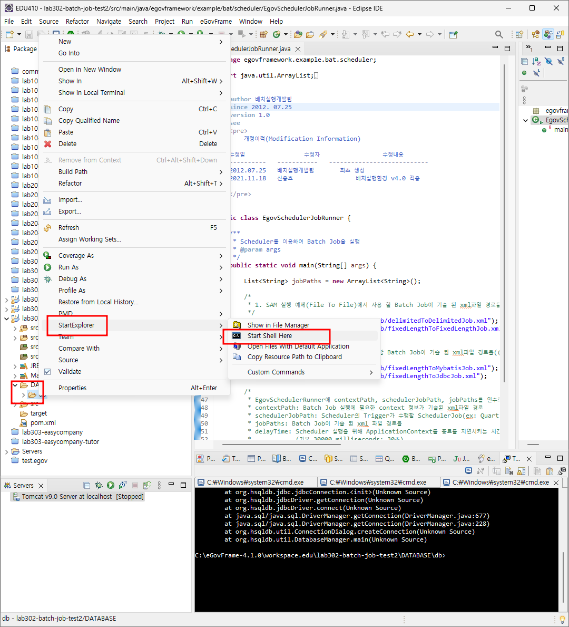Open the Refactor menu in menu bar

[x=77, y=21]
